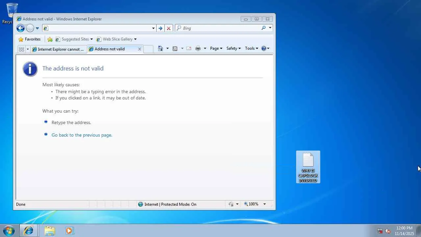Open the Tools menu
Screen dimensions: 421x237
point(252,48)
